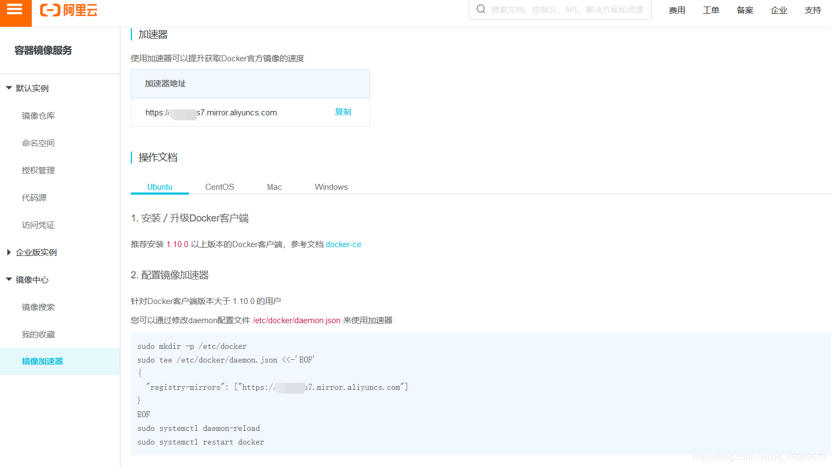Collapse the 镜像中心 sidebar section
This screenshot has width=831, height=467.
[x=27, y=279]
